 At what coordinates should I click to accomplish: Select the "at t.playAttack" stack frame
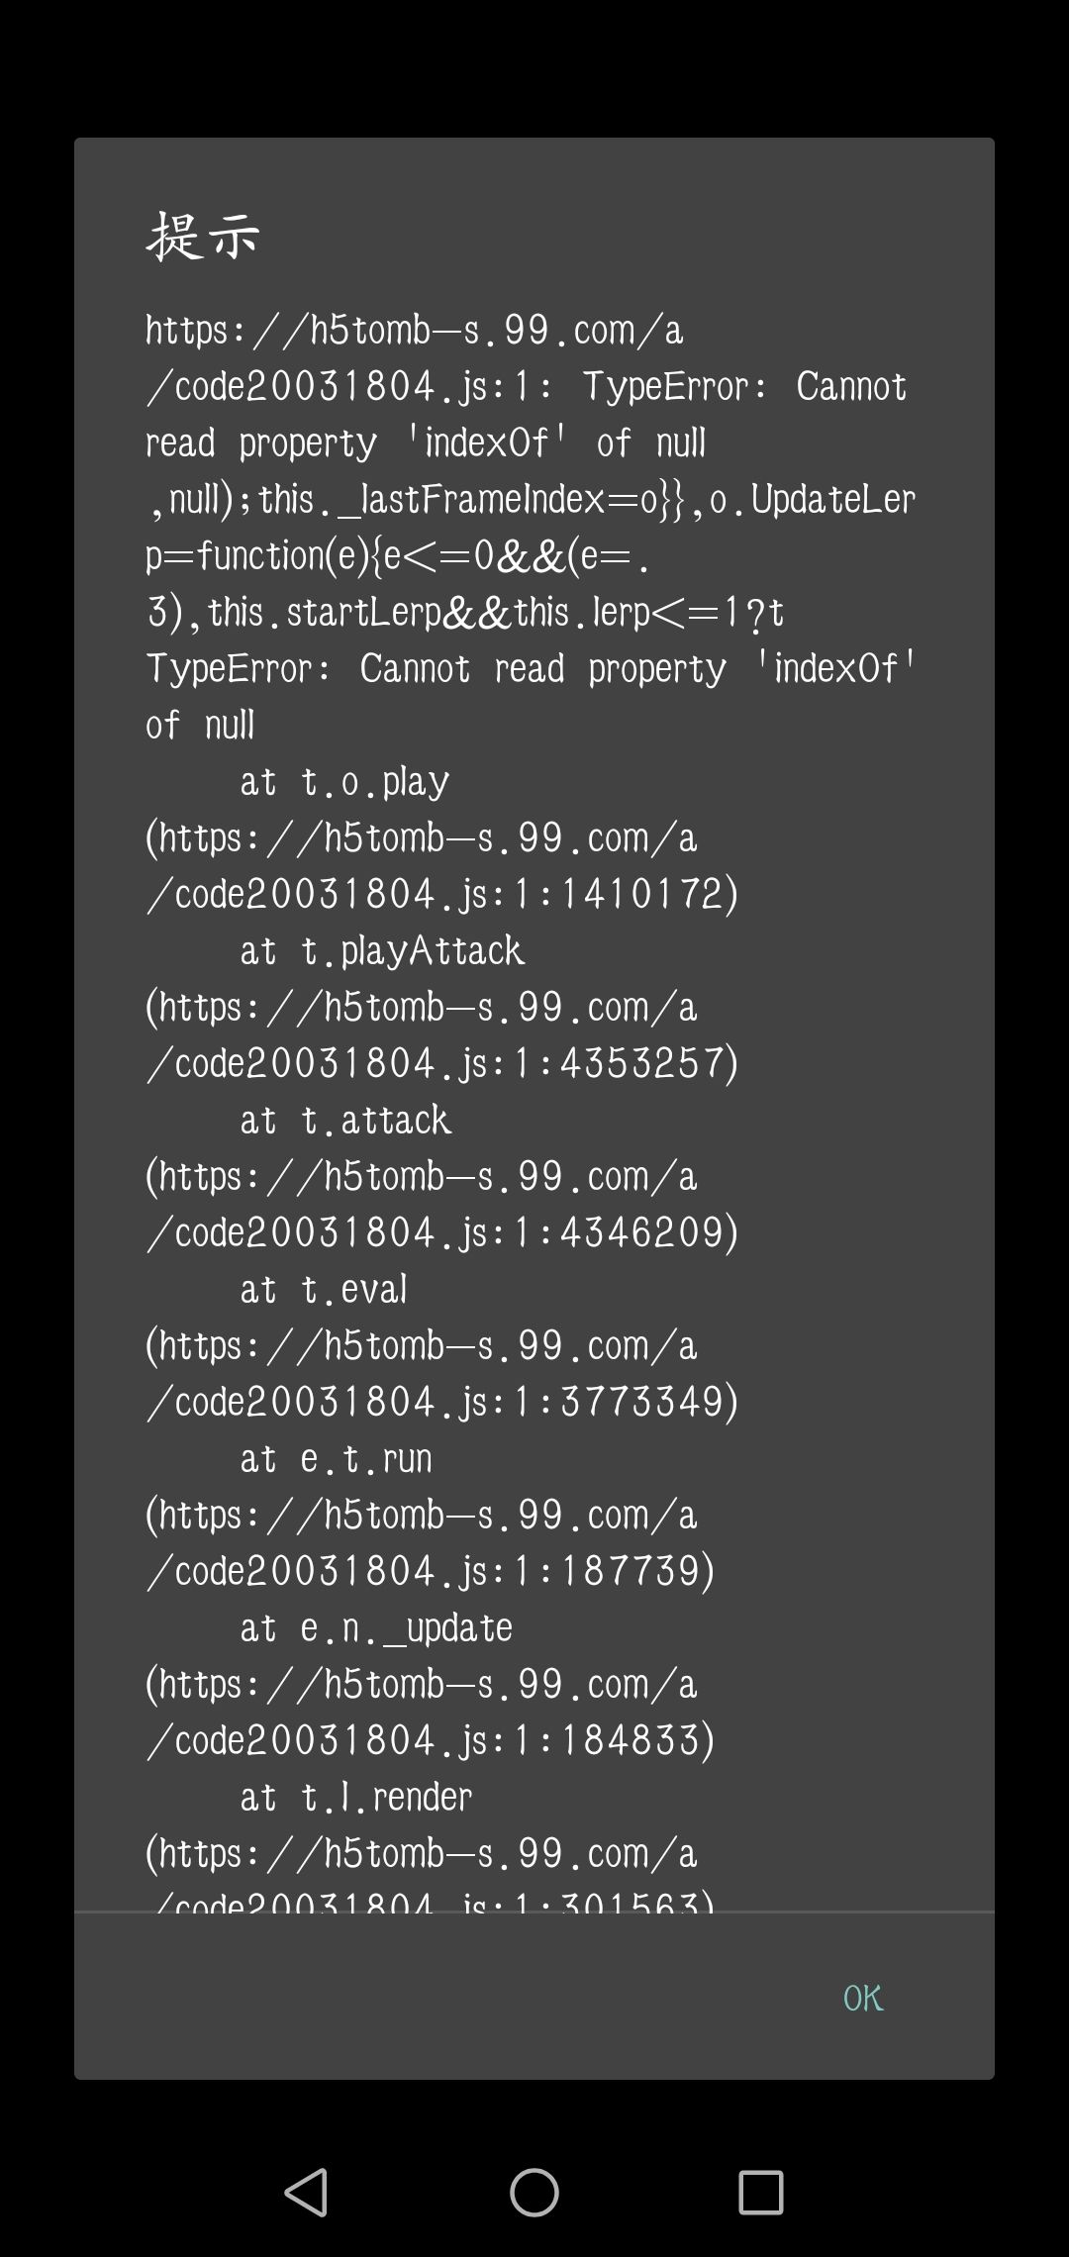click(382, 951)
